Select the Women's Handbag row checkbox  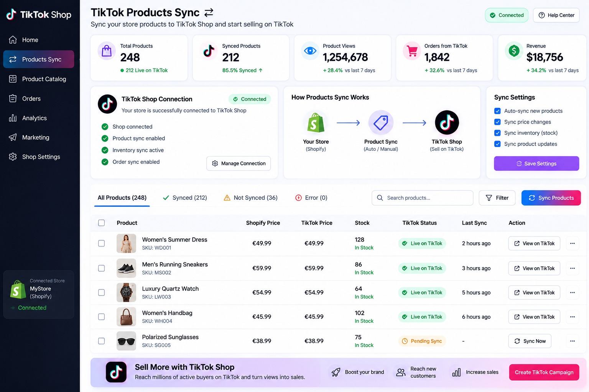point(101,317)
